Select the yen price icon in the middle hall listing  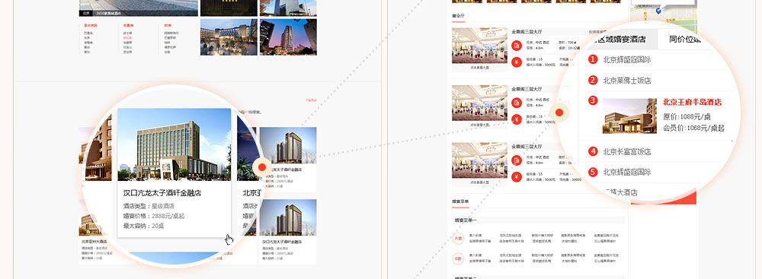(516, 119)
